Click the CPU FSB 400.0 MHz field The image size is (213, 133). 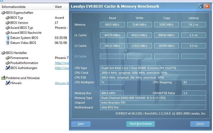pos(153,77)
